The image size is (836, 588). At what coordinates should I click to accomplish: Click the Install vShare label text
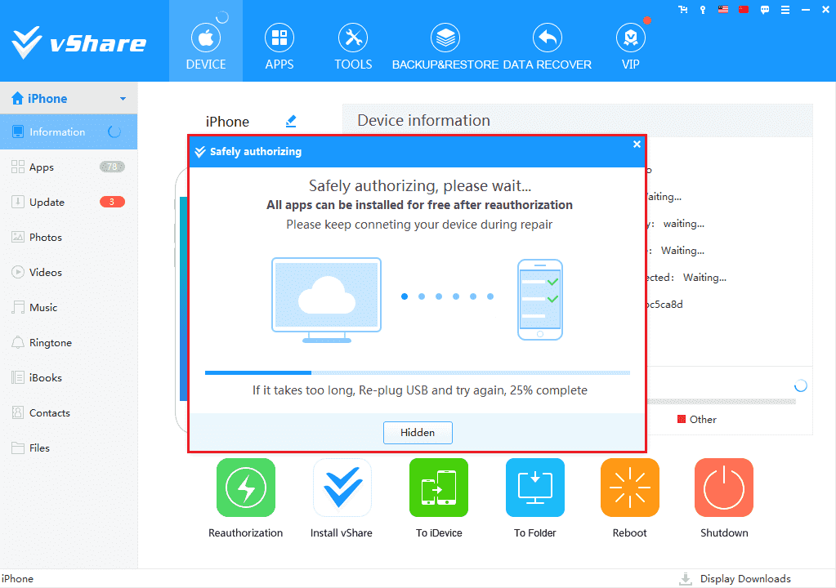[342, 532]
